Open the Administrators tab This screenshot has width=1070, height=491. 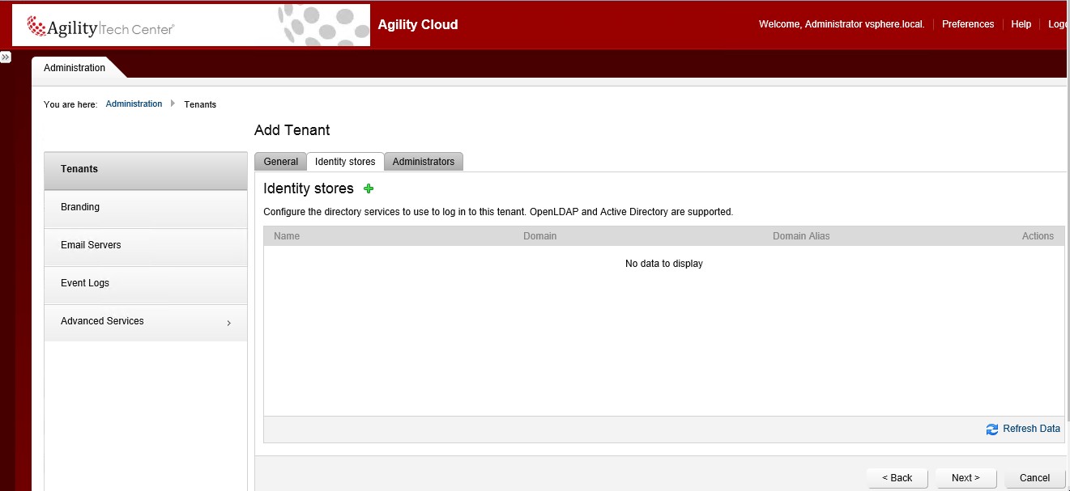point(423,162)
